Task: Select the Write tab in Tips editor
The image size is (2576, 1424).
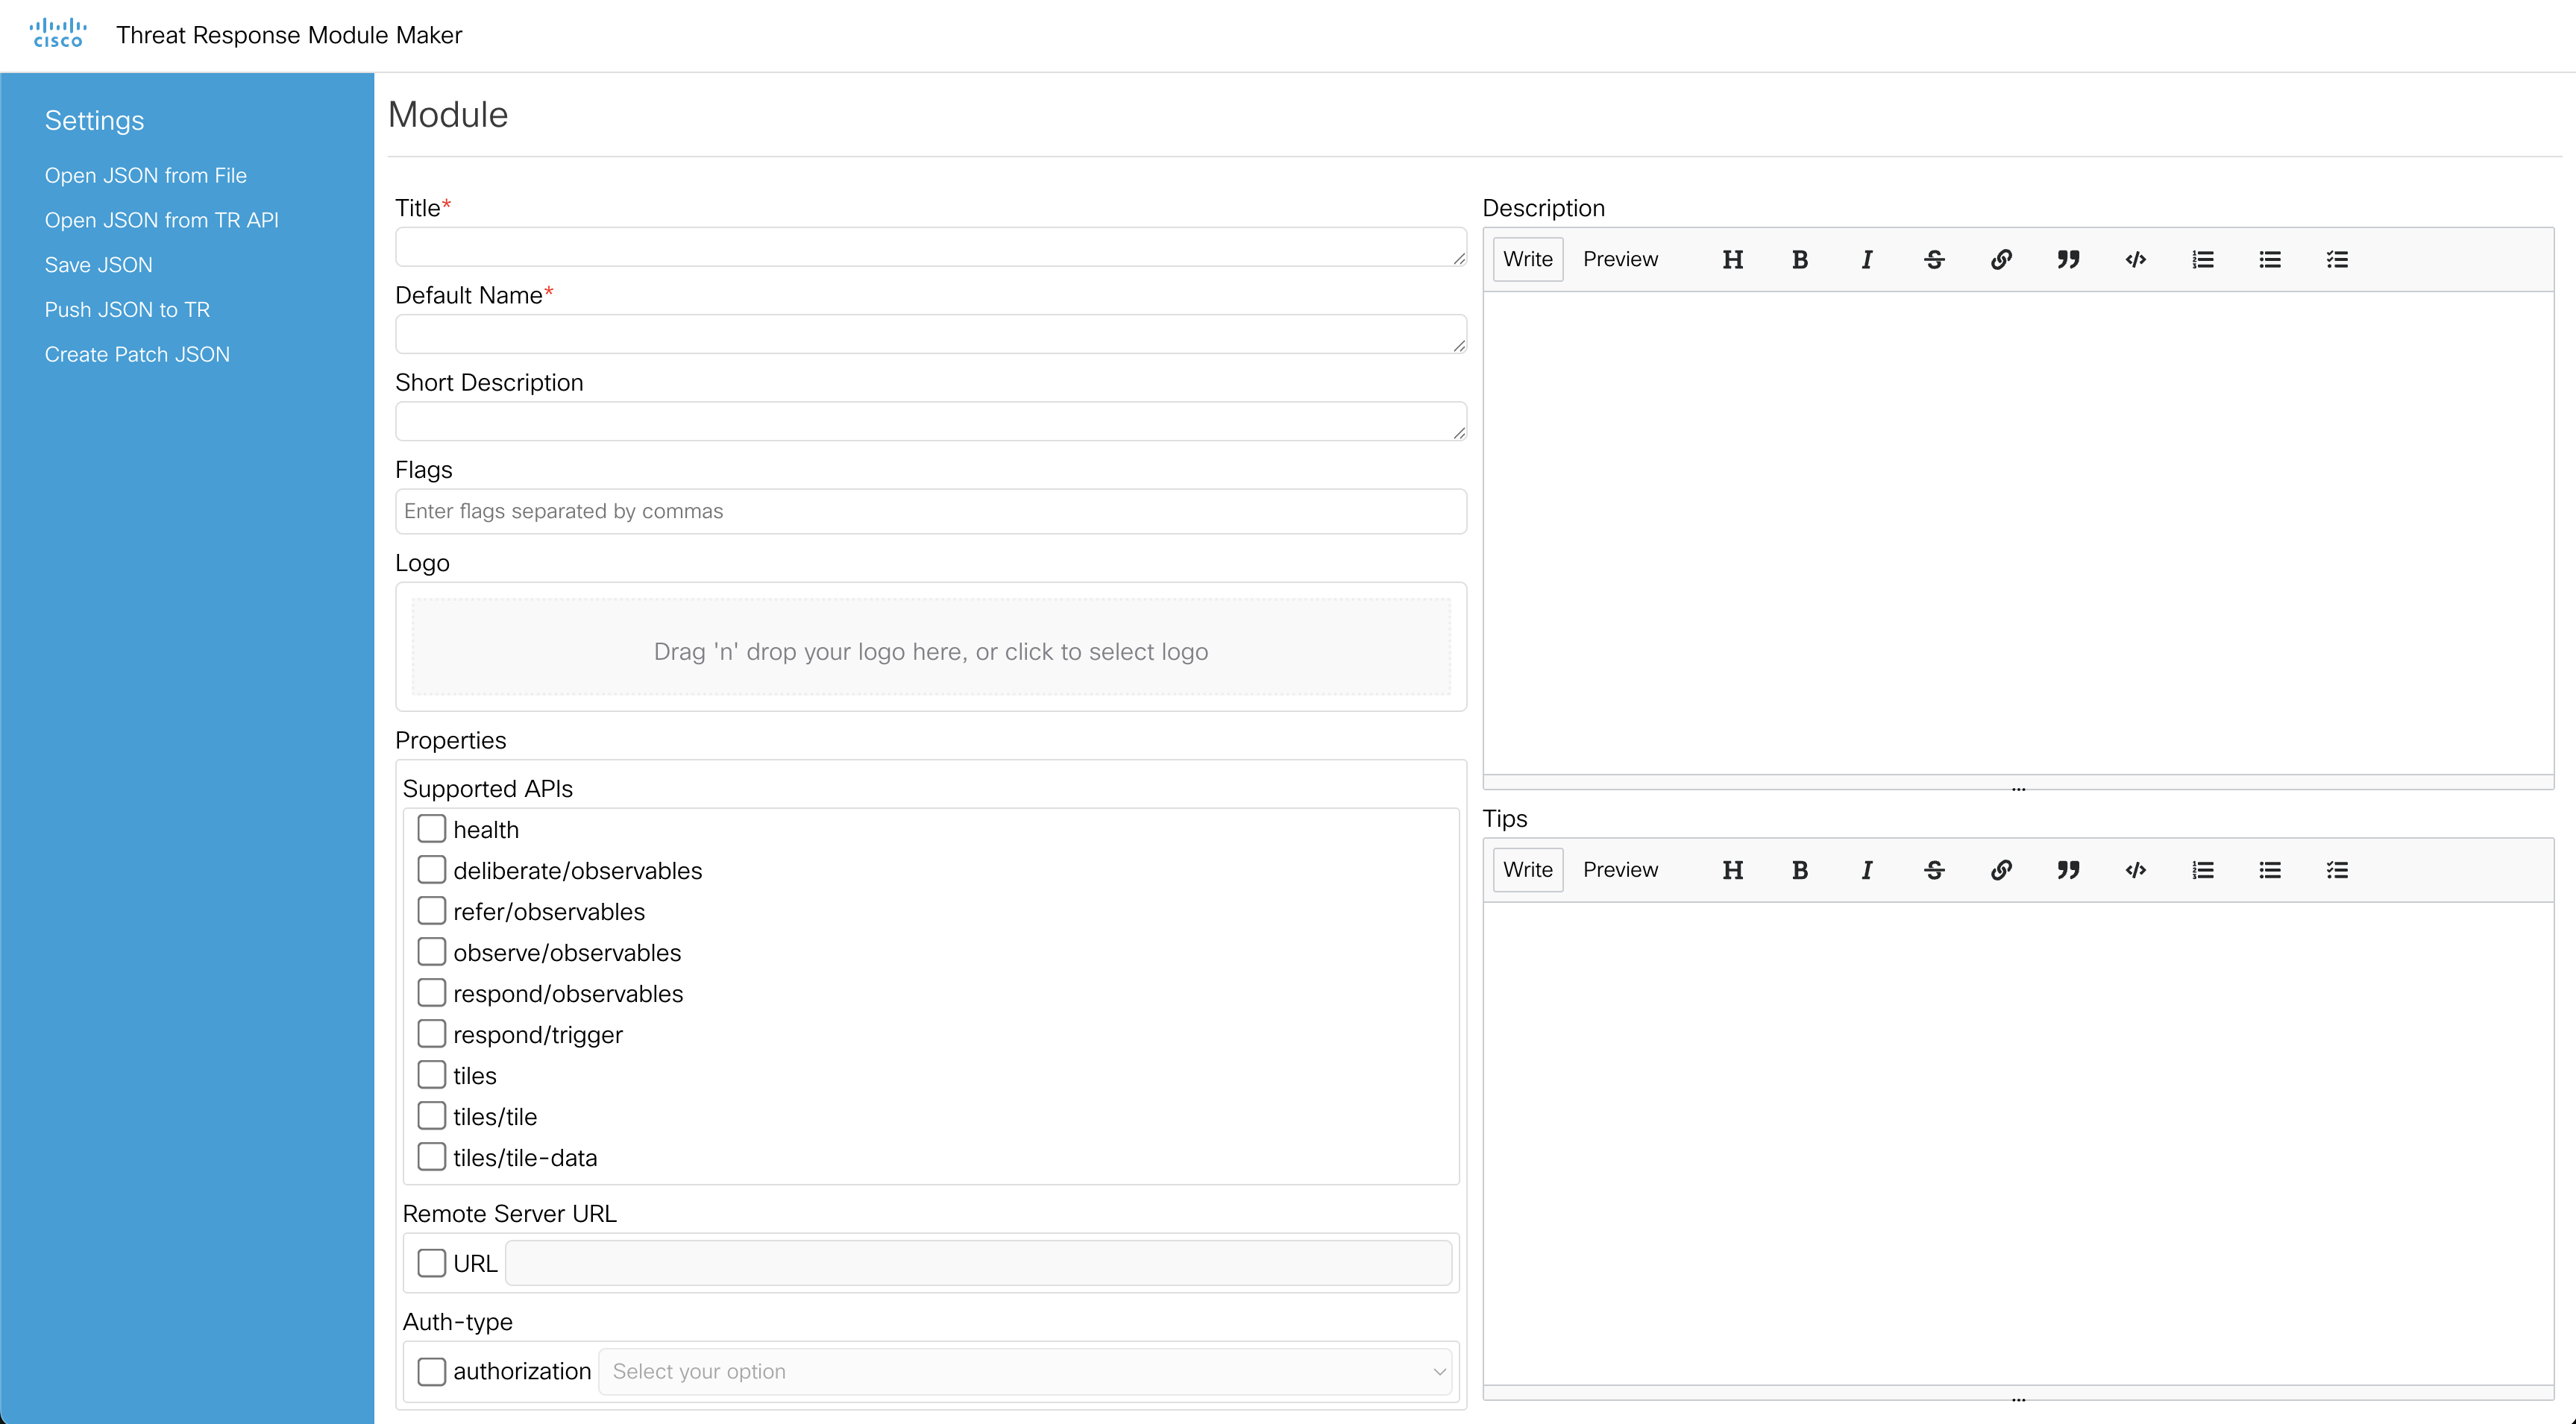Action: click(x=1527, y=870)
